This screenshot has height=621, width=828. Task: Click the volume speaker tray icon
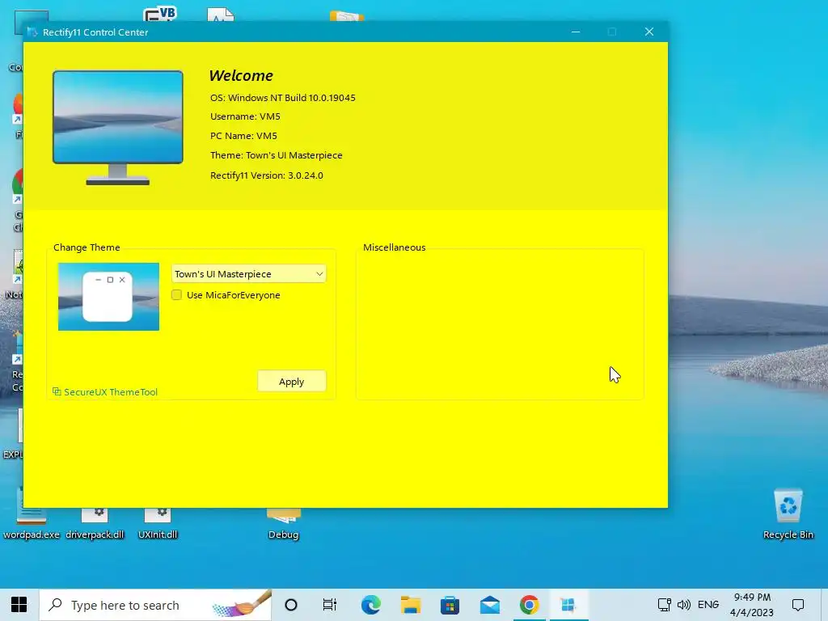[684, 605]
